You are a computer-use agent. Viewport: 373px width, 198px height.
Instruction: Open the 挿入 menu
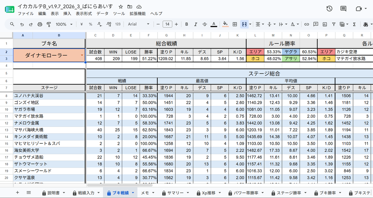click(67, 14)
